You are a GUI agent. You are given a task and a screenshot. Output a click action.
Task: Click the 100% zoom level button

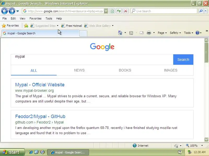(192, 146)
